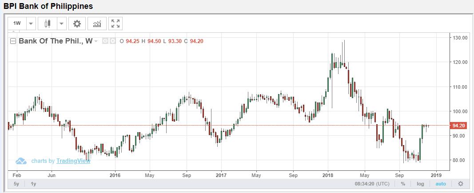Image resolution: width=474 pixels, height=193 pixels.
Task: Open chart properties gear in toolbar
Action: [77, 24]
